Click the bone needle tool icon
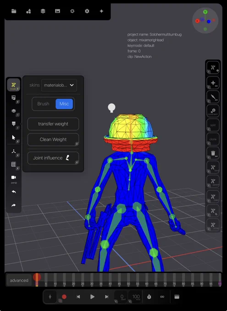This screenshot has width=227, height=311. click(213, 97)
